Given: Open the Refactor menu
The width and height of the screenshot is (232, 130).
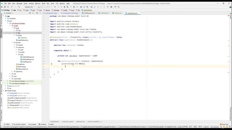Looking at the screenshot, I should click(x=38, y=3).
